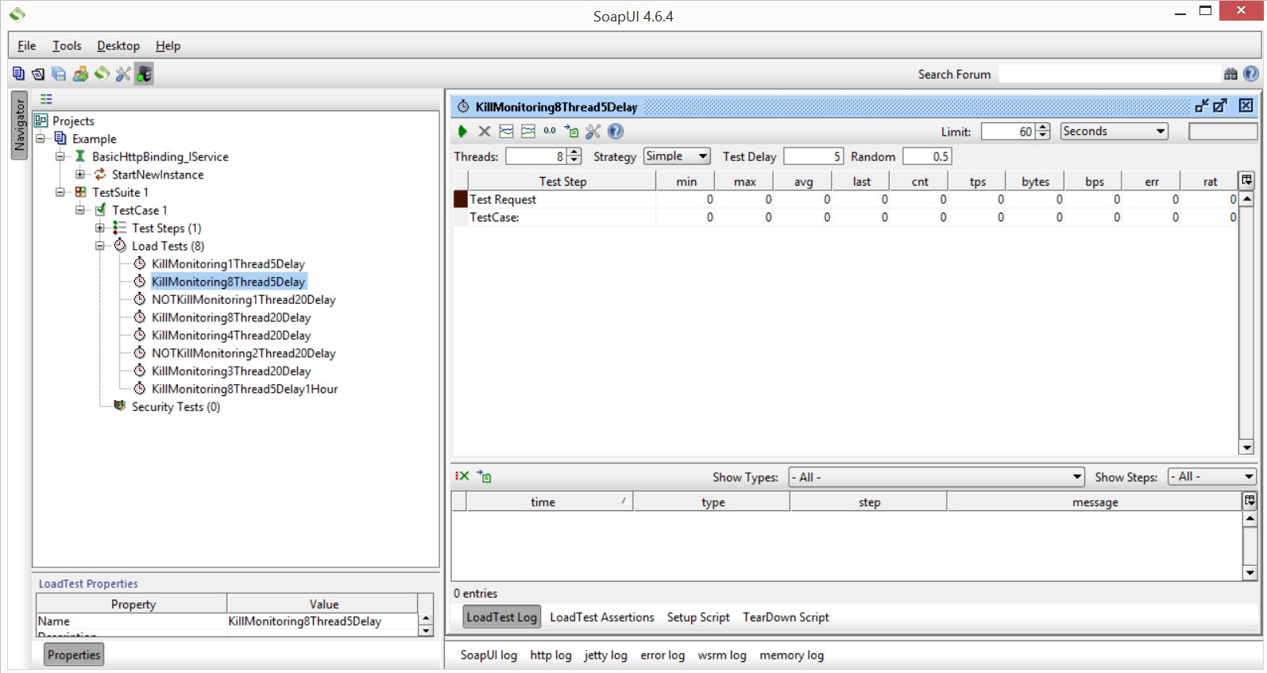Click the Properties button
This screenshot has width=1267, height=673.
click(x=74, y=655)
